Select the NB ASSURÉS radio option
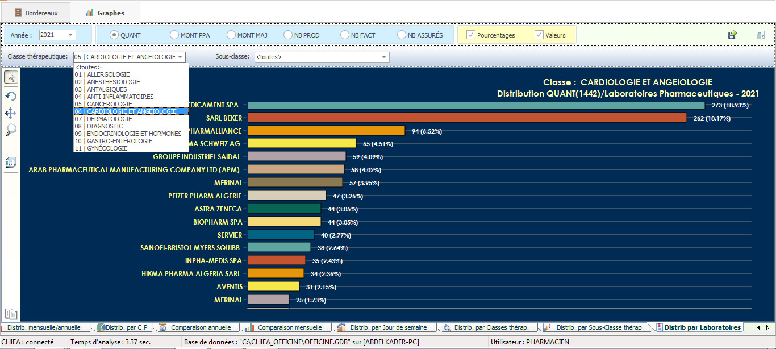Viewport: 776px width, 349px height. [x=402, y=35]
